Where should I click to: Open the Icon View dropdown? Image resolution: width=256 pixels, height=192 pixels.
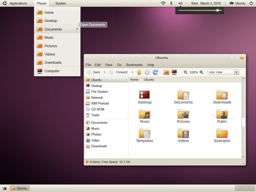point(223,72)
